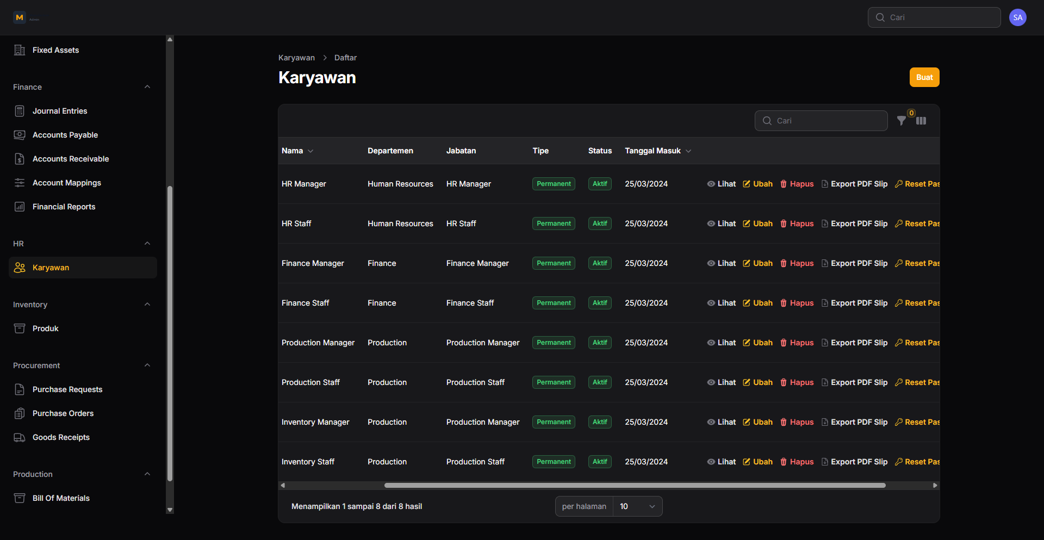The width and height of the screenshot is (1044, 540).
Task: Collapse the Finance sidebar group
Action: click(147, 87)
